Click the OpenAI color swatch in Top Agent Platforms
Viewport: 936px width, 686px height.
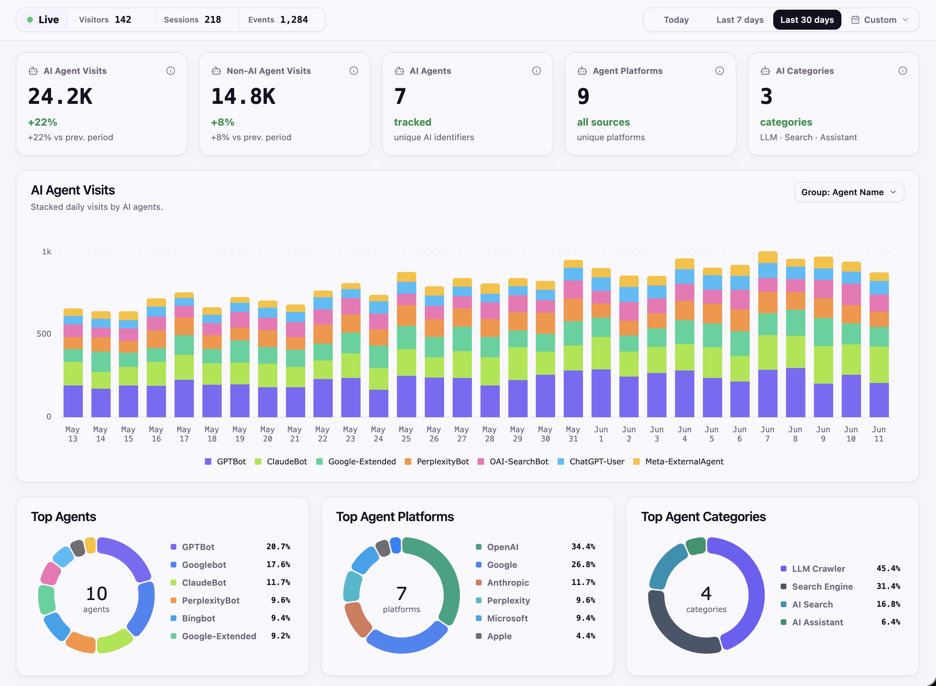click(478, 547)
